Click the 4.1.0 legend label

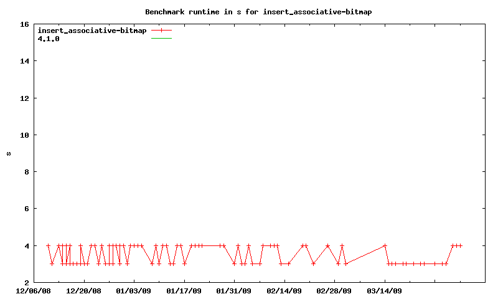coord(49,38)
